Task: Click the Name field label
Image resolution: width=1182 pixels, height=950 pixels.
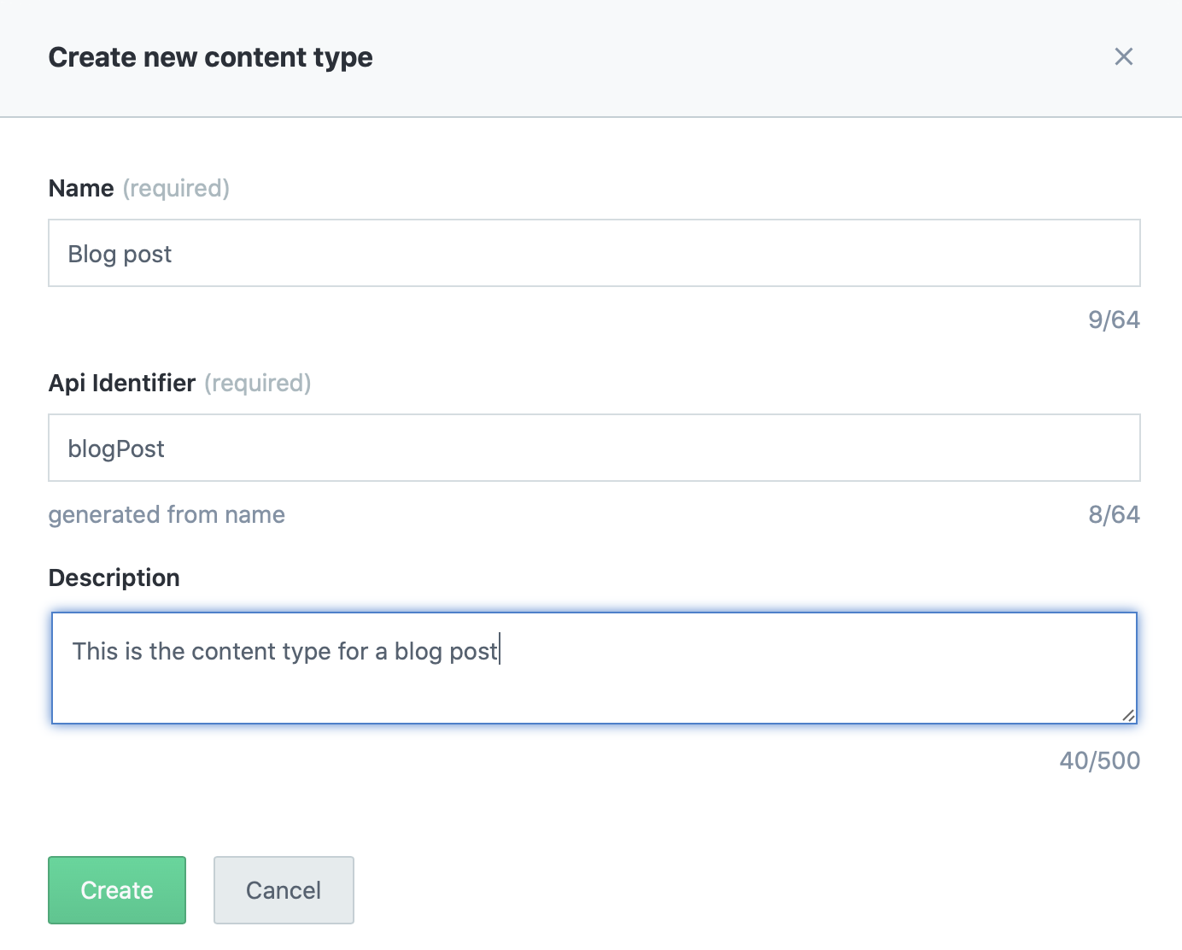Action: point(81,188)
